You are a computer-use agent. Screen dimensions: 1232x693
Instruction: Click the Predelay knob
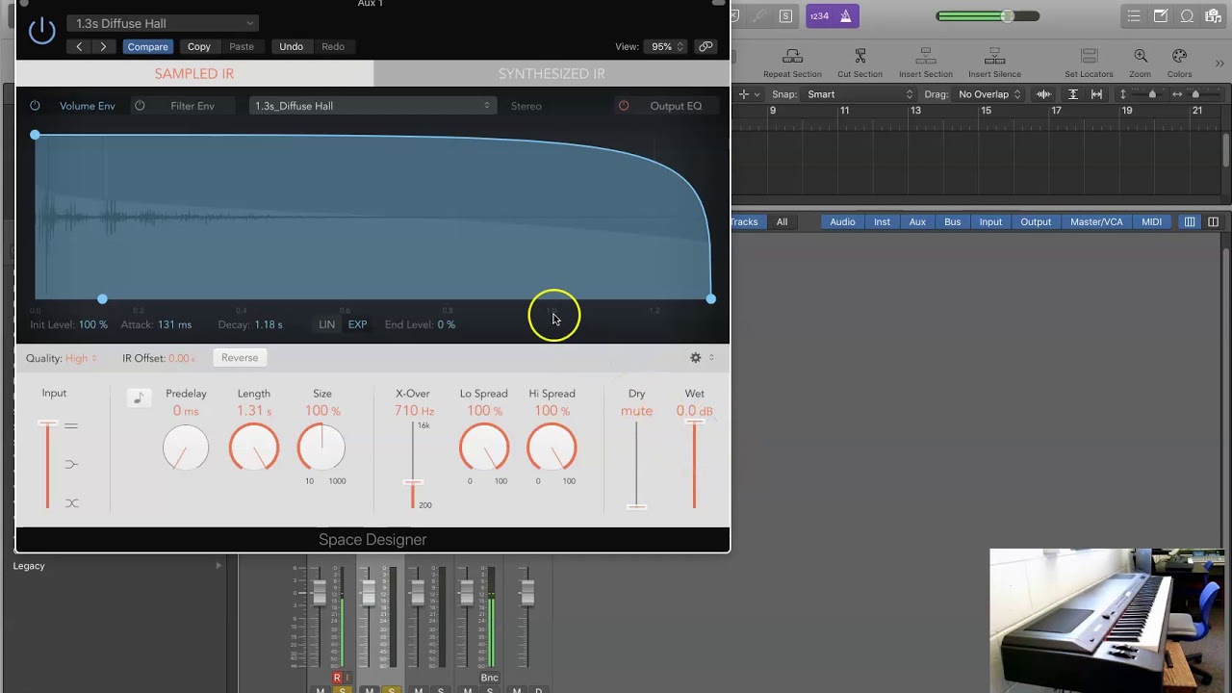point(186,448)
